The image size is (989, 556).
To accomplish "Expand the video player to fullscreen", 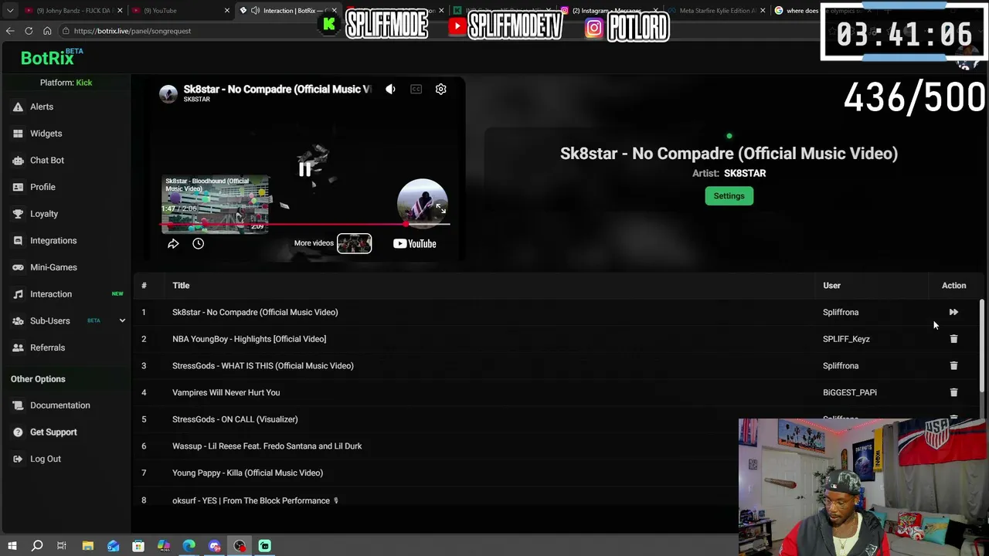I will [x=440, y=208].
